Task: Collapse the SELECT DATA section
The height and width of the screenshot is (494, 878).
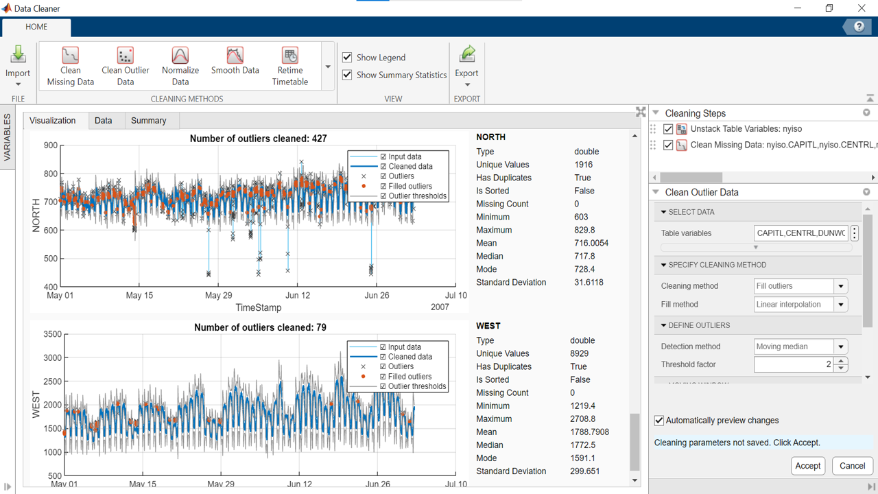Action: (x=663, y=212)
